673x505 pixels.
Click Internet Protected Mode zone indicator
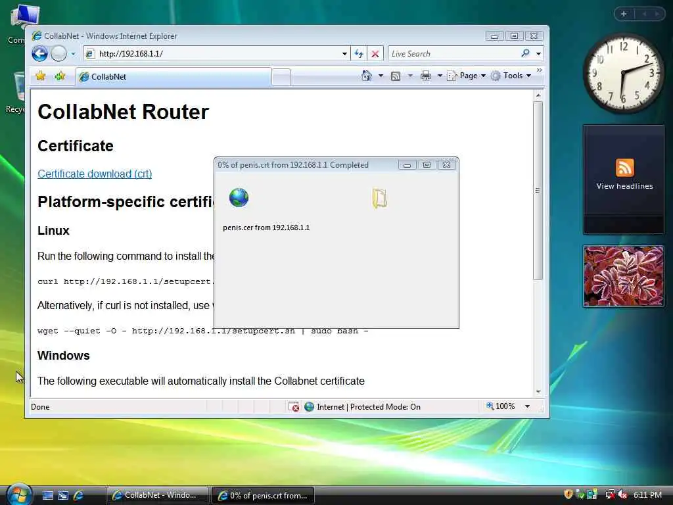click(362, 406)
